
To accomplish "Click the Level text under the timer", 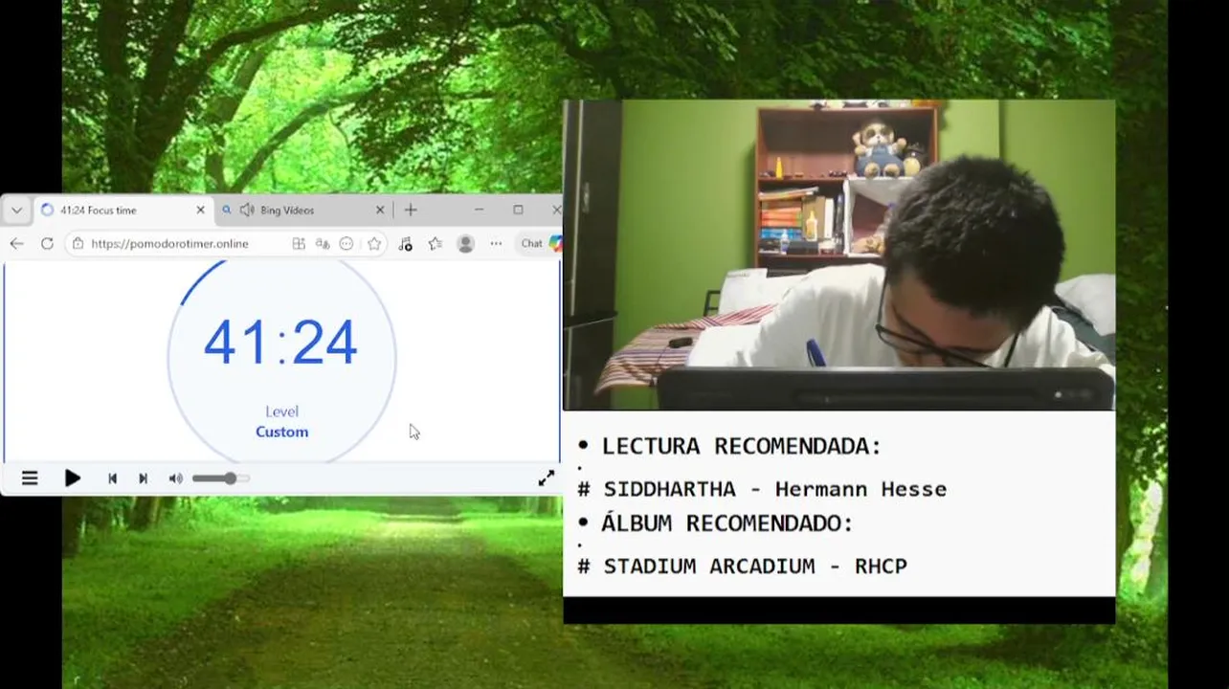I will tap(281, 411).
